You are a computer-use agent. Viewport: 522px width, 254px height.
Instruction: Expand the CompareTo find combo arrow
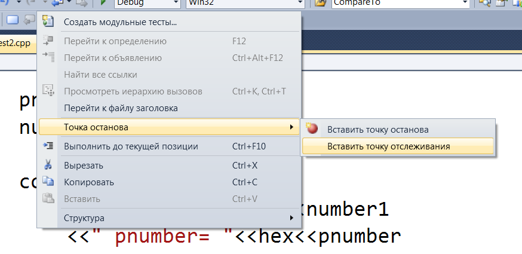click(x=465, y=3)
